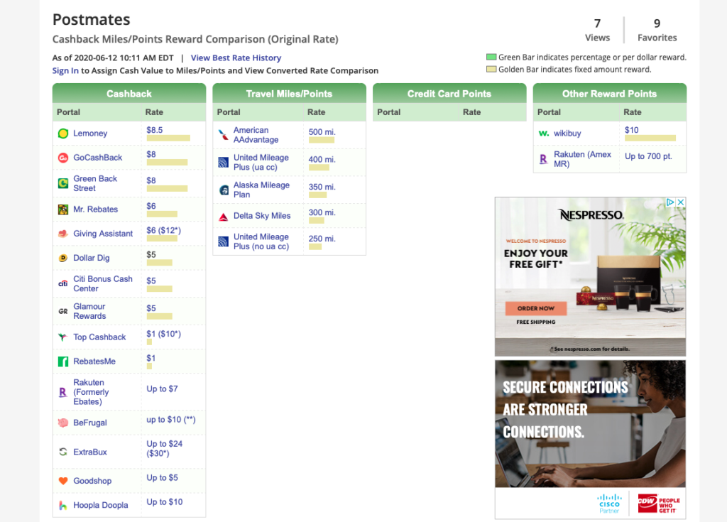Open the RebatesMe link
The height and width of the screenshot is (522, 727).
pos(94,361)
